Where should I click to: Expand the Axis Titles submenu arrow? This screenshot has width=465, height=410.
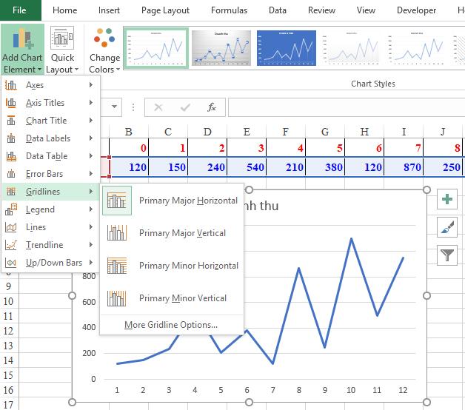pyautogui.click(x=91, y=103)
